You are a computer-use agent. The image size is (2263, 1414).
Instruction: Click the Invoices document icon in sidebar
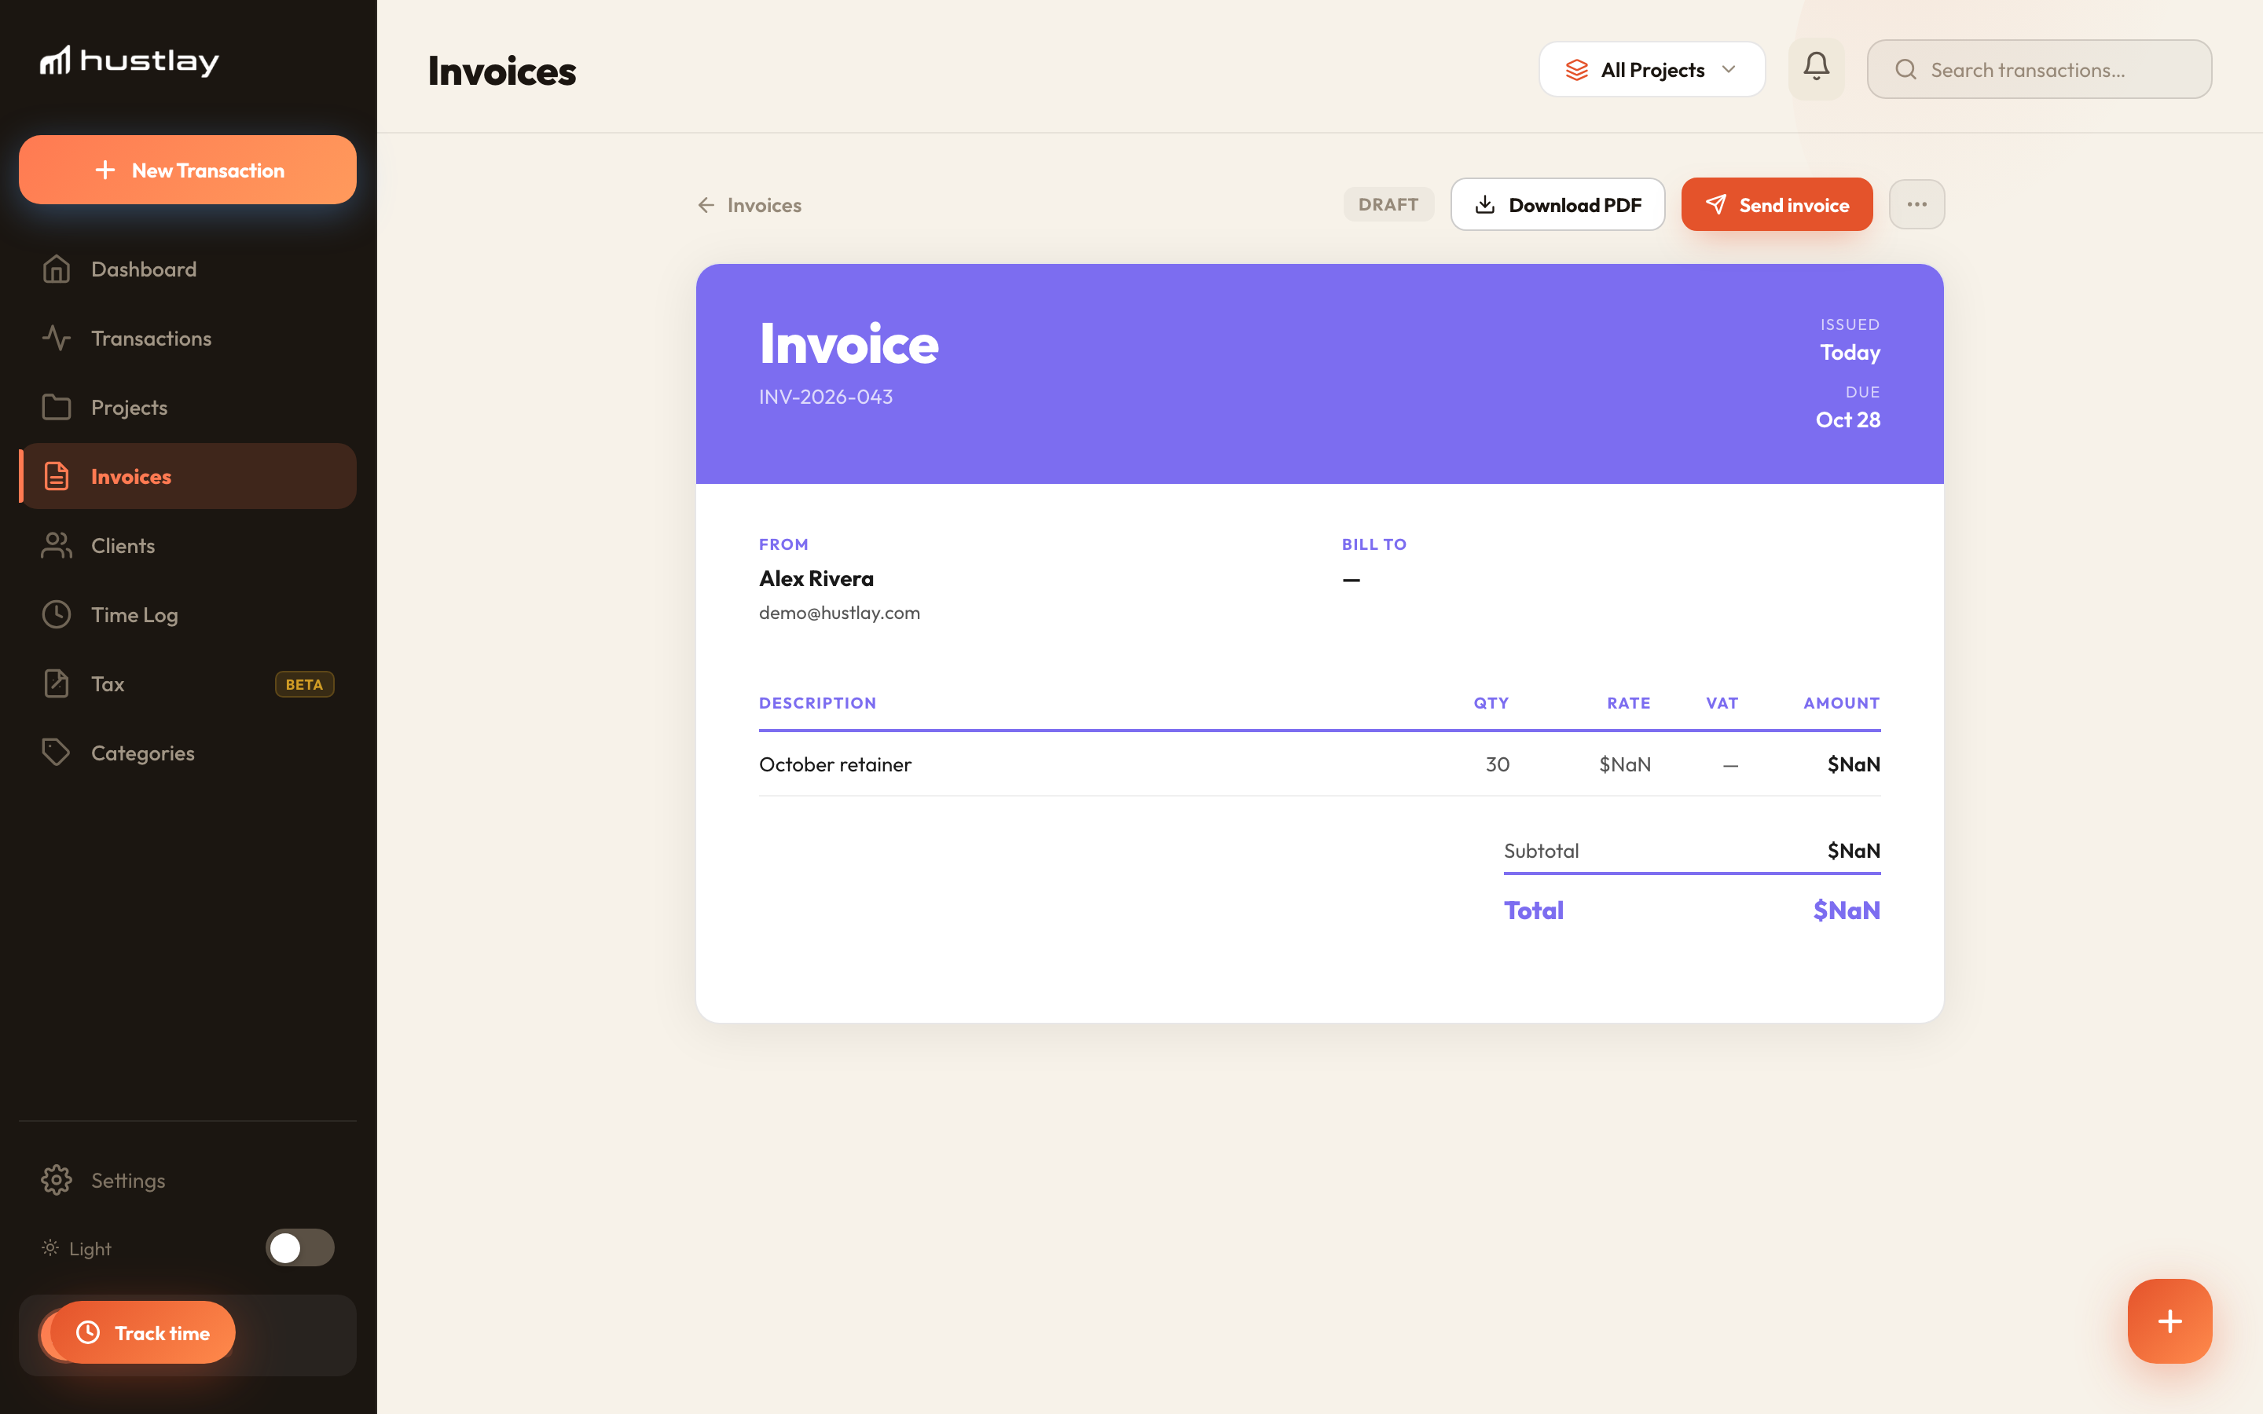click(x=56, y=477)
